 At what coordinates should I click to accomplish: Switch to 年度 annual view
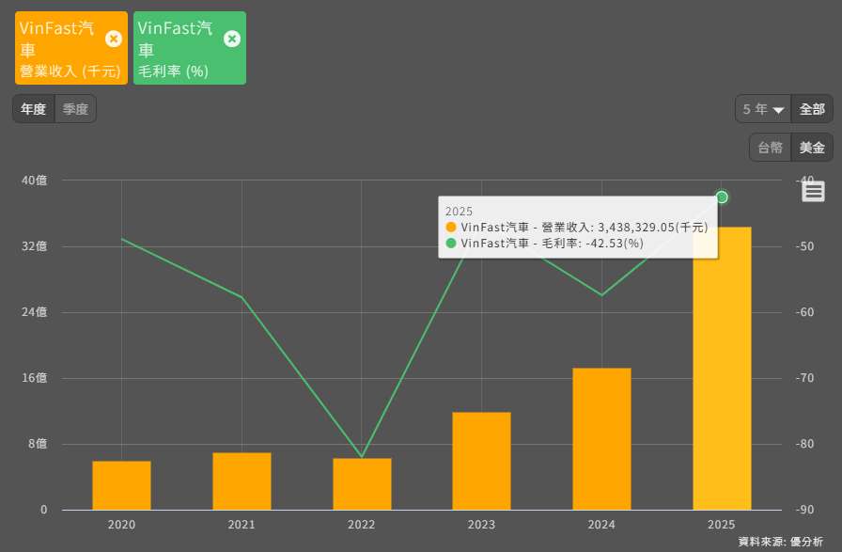coord(34,109)
